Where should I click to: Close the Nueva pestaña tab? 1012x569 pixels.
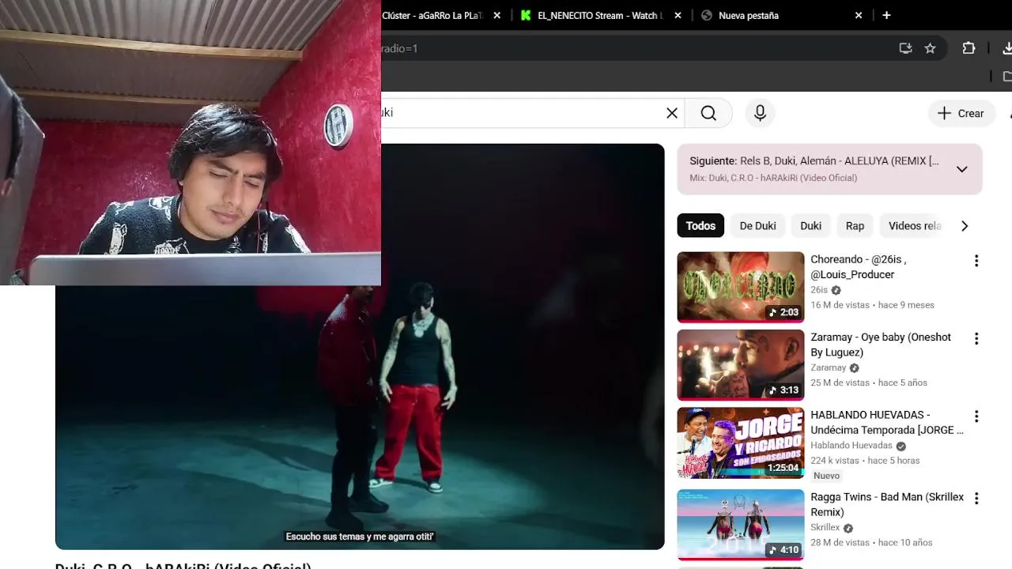(859, 15)
